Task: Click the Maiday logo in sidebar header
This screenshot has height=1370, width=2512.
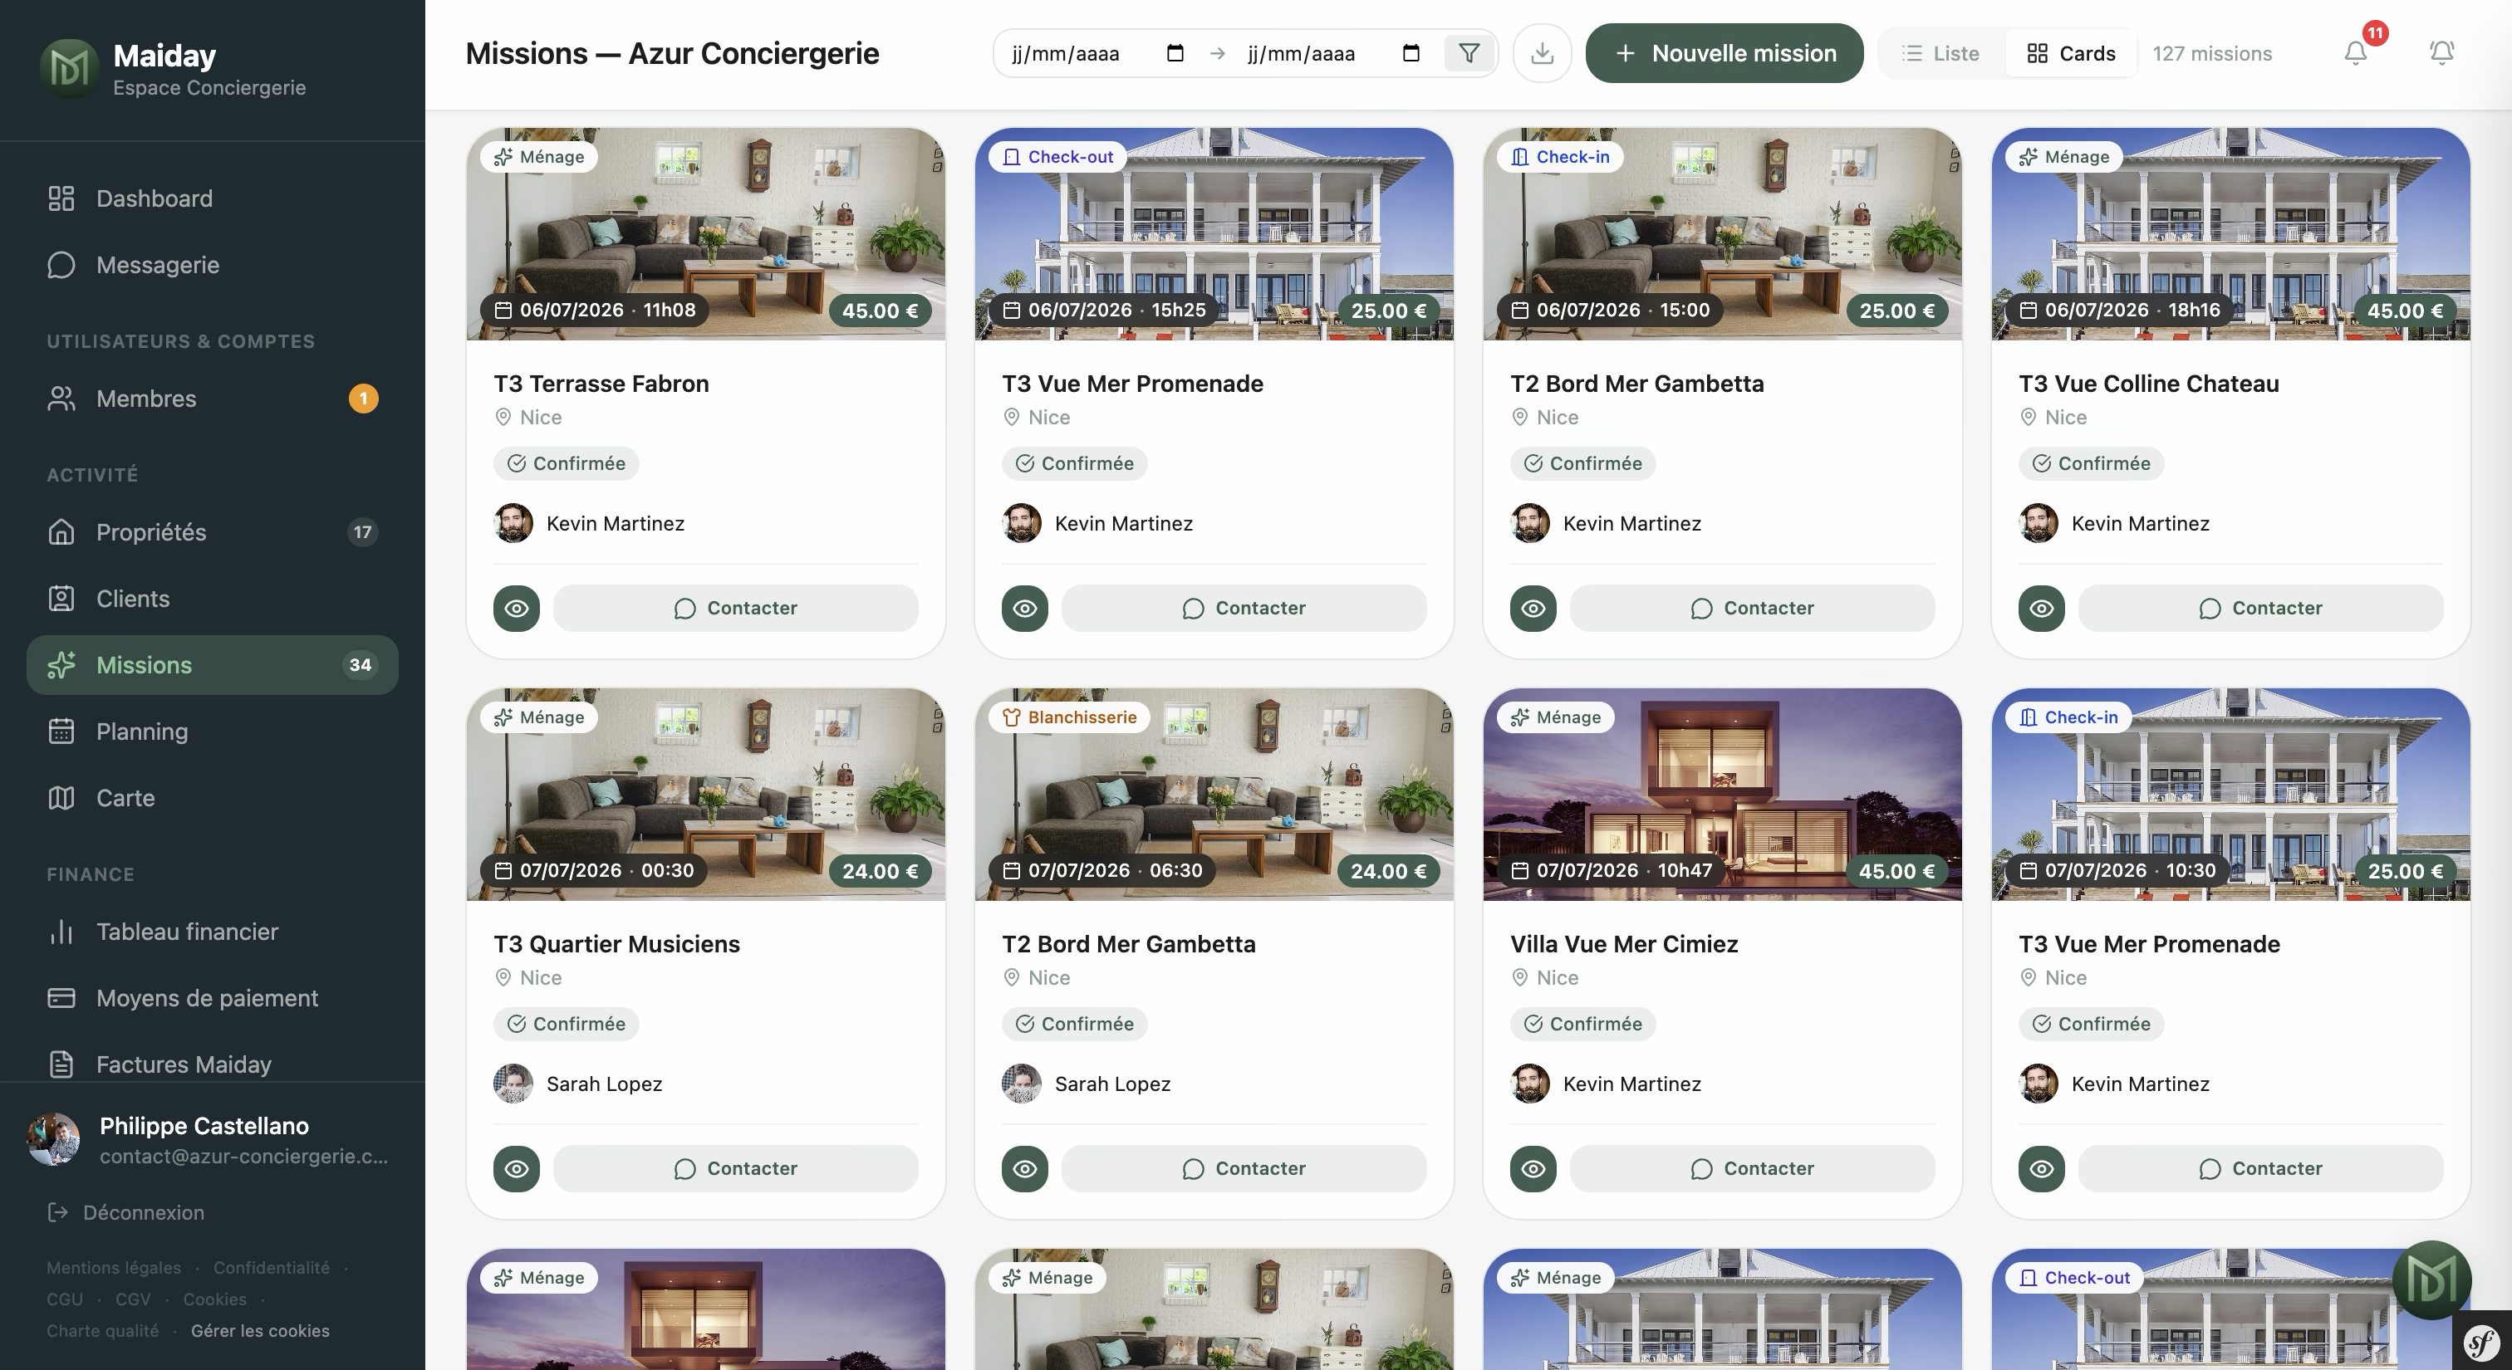Action: tap(68, 68)
